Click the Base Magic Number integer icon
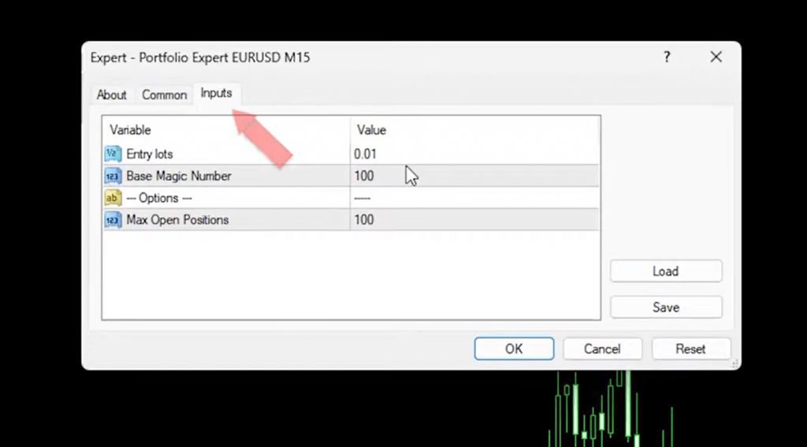This screenshot has width=807, height=447. (112, 176)
